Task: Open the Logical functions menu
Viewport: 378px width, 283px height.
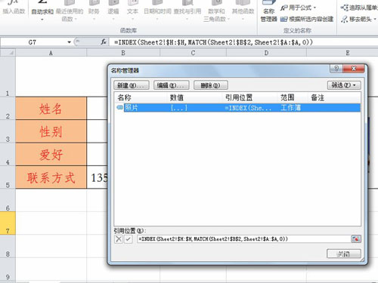Action: click(113, 11)
